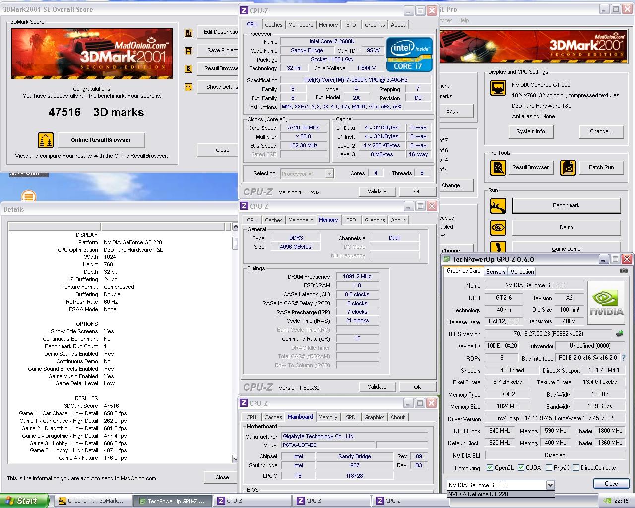Click the taskbar clock showing 22:46
Viewport: 635px width, 508px height.
pyautogui.click(x=621, y=501)
